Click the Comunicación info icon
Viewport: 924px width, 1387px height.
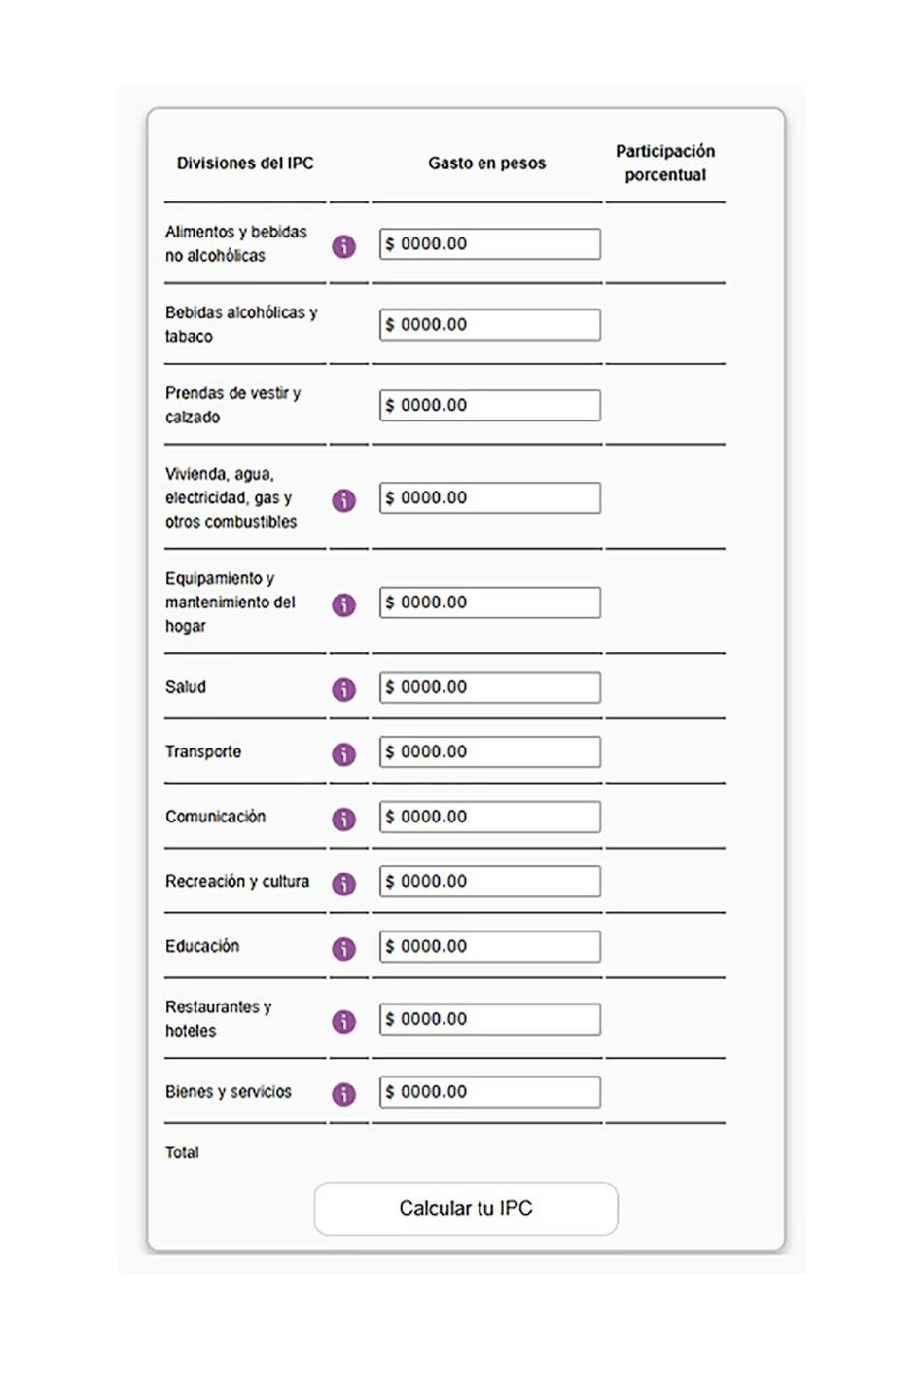343,818
